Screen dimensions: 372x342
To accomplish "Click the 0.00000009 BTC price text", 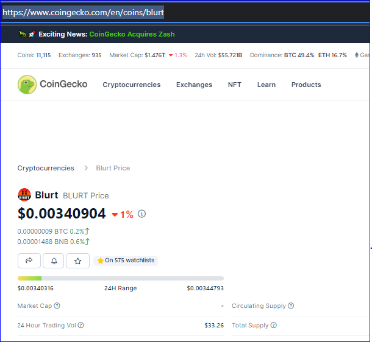I will (x=43, y=231).
